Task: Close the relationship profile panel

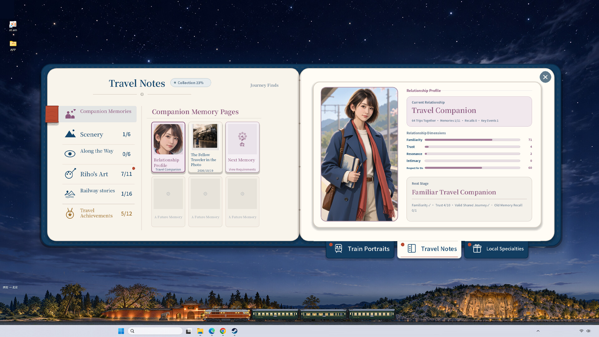Action: [x=545, y=77]
